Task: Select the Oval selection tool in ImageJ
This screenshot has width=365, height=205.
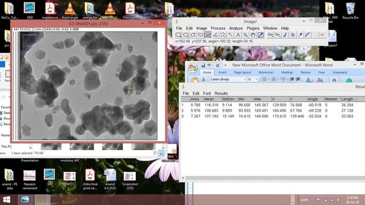Action: click(186, 35)
